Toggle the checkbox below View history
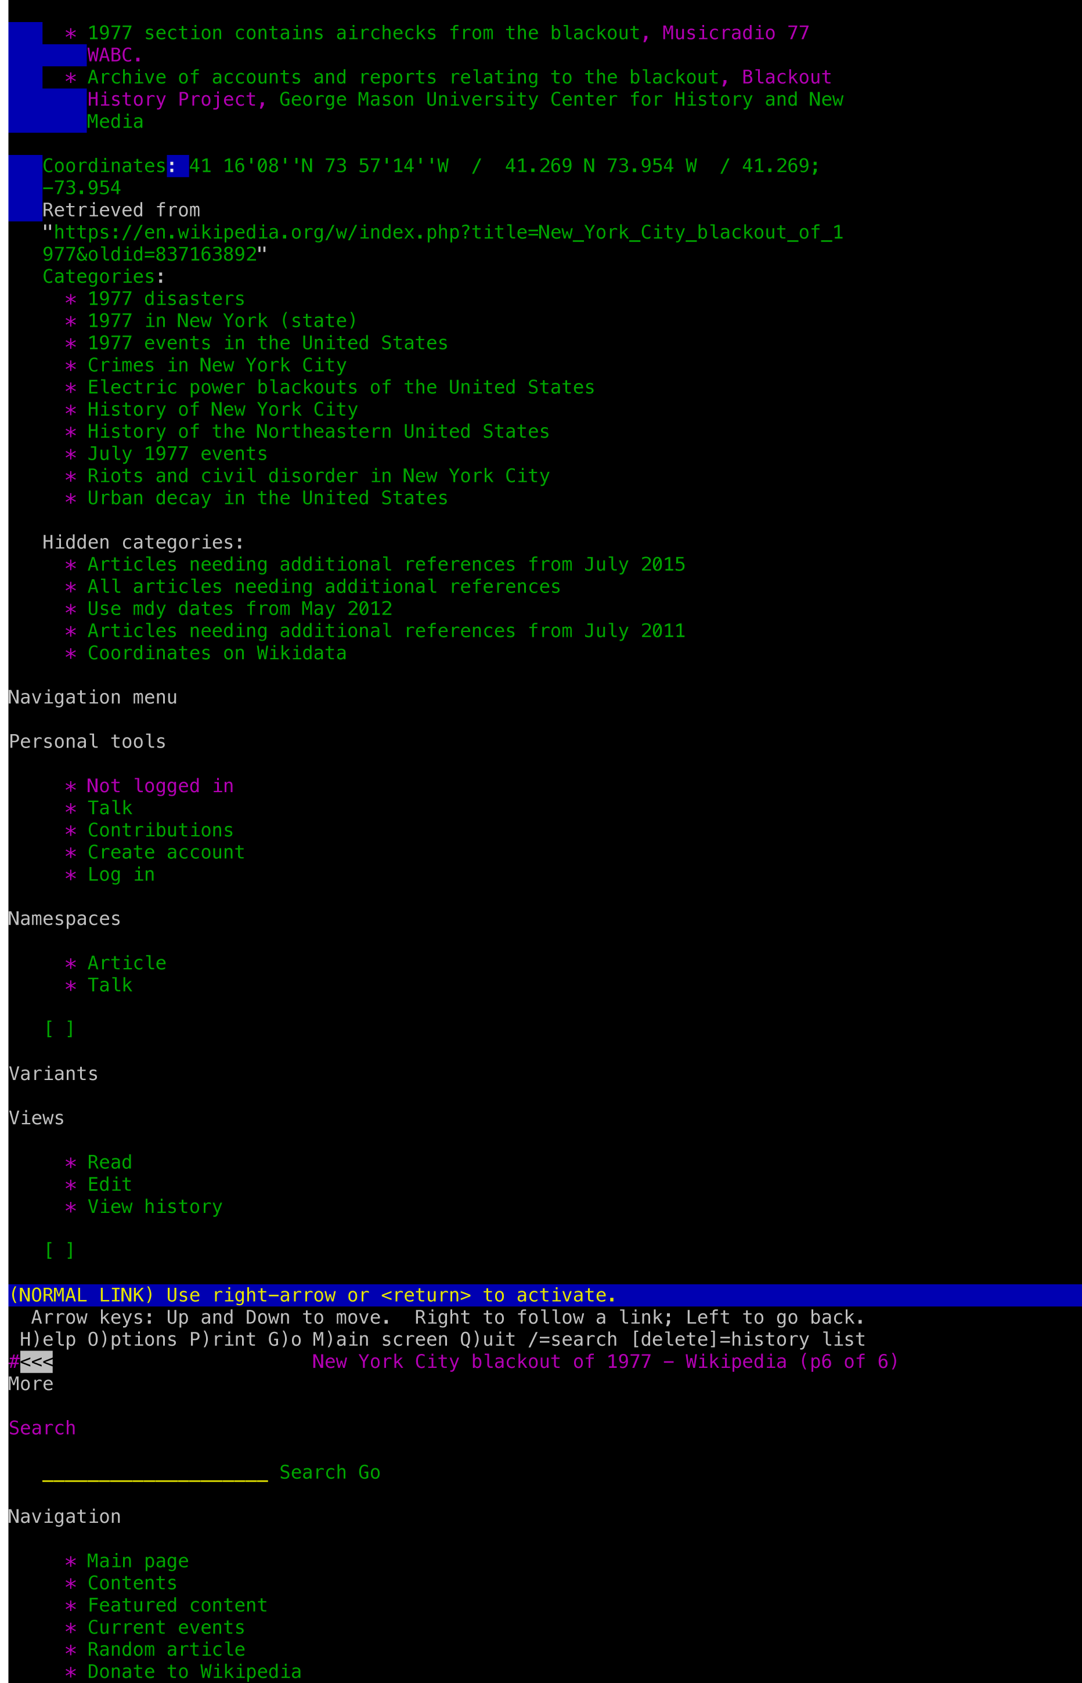Viewport: 1082px width, 1683px height. click(59, 1250)
